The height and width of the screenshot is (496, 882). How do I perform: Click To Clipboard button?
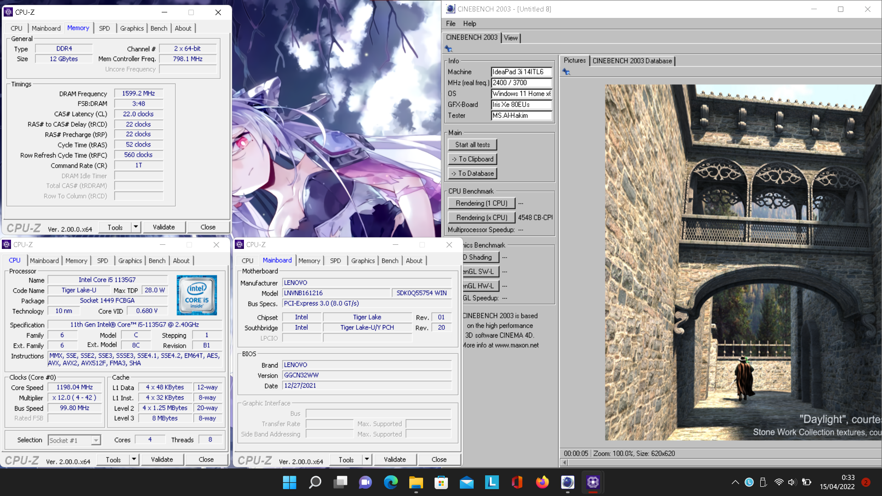[x=472, y=159]
